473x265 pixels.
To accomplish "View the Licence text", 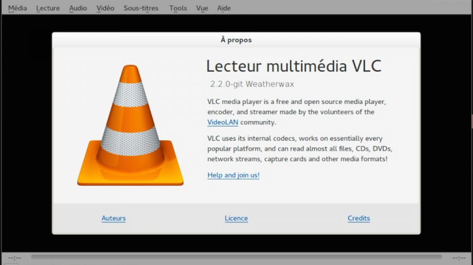I will (236, 218).
